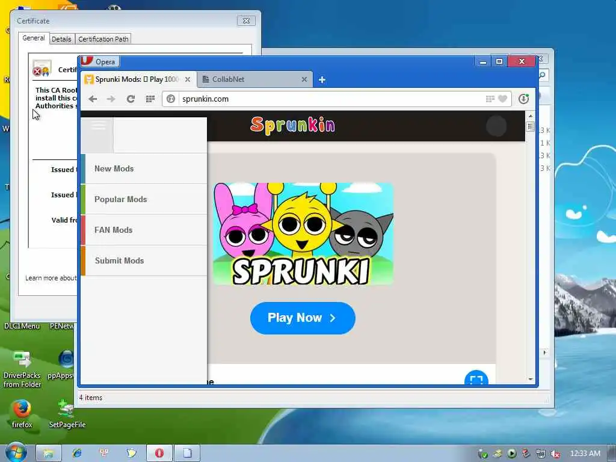Click Opera page scrollbar up arrow
The image size is (616, 462).
point(531,116)
